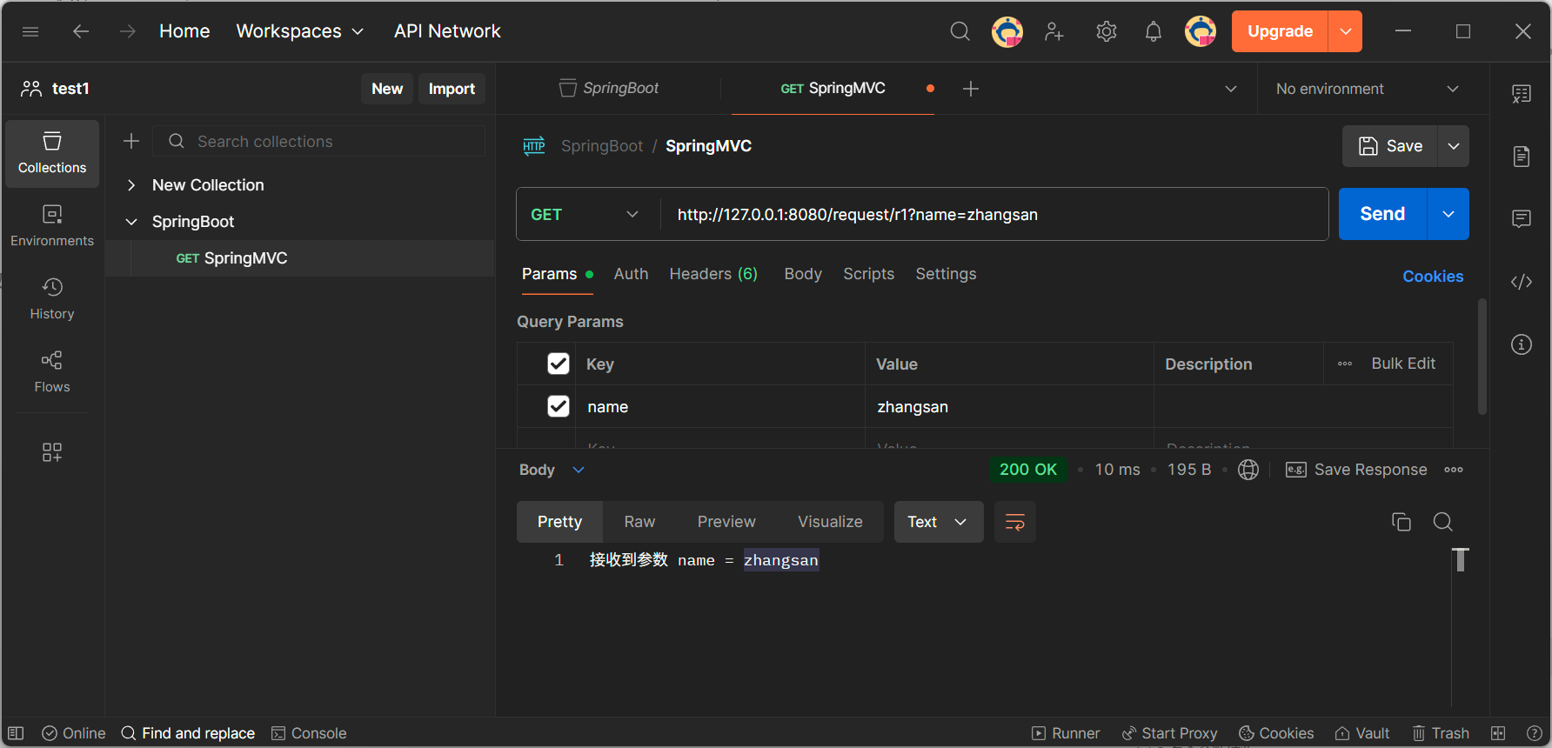Open the code snippet icon
Image resolution: width=1552 pixels, height=748 pixels.
pos(1522,282)
